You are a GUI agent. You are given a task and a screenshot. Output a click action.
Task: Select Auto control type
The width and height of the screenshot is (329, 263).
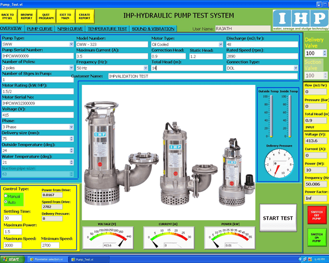(x=5, y=202)
